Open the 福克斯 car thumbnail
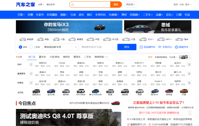This screenshot has width=199, height=126. pos(66,91)
